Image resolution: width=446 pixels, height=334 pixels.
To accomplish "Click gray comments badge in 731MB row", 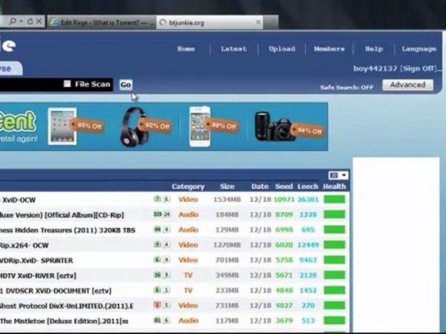I will [x=167, y=305].
